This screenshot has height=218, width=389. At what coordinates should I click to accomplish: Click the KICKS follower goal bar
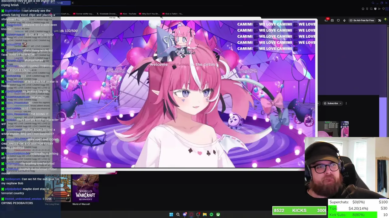click(x=299, y=210)
